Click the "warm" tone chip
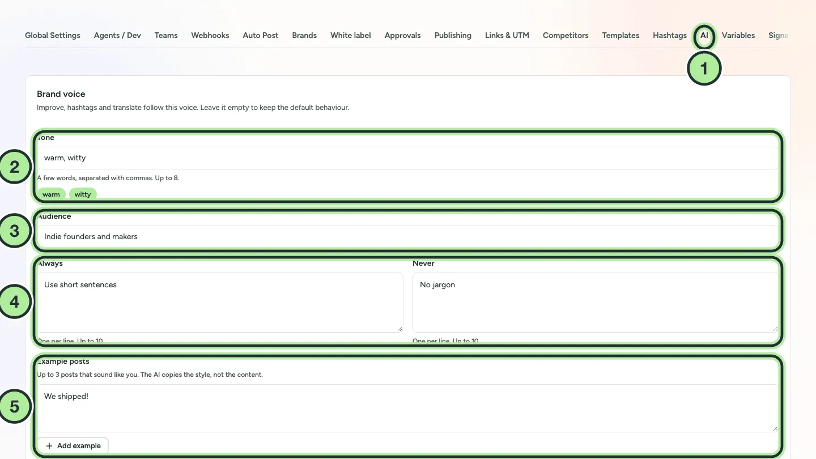The height and width of the screenshot is (459, 816). point(51,194)
